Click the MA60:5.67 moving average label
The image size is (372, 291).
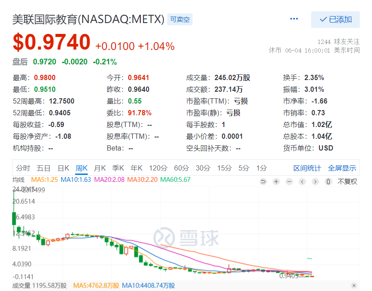[175, 180]
